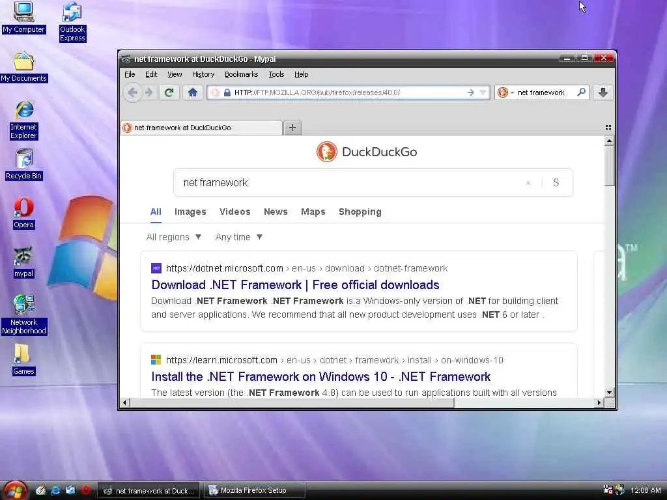Click the learn.microsoft.com result URL
This screenshot has height=500, width=667.
[334, 360]
